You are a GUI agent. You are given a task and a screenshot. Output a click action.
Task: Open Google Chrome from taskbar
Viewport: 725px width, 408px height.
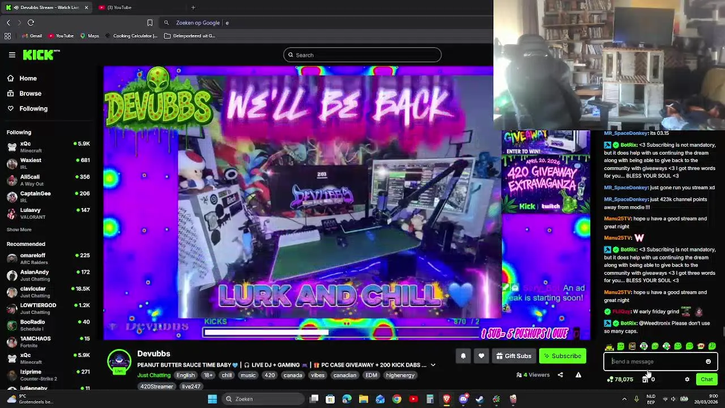[396, 399]
